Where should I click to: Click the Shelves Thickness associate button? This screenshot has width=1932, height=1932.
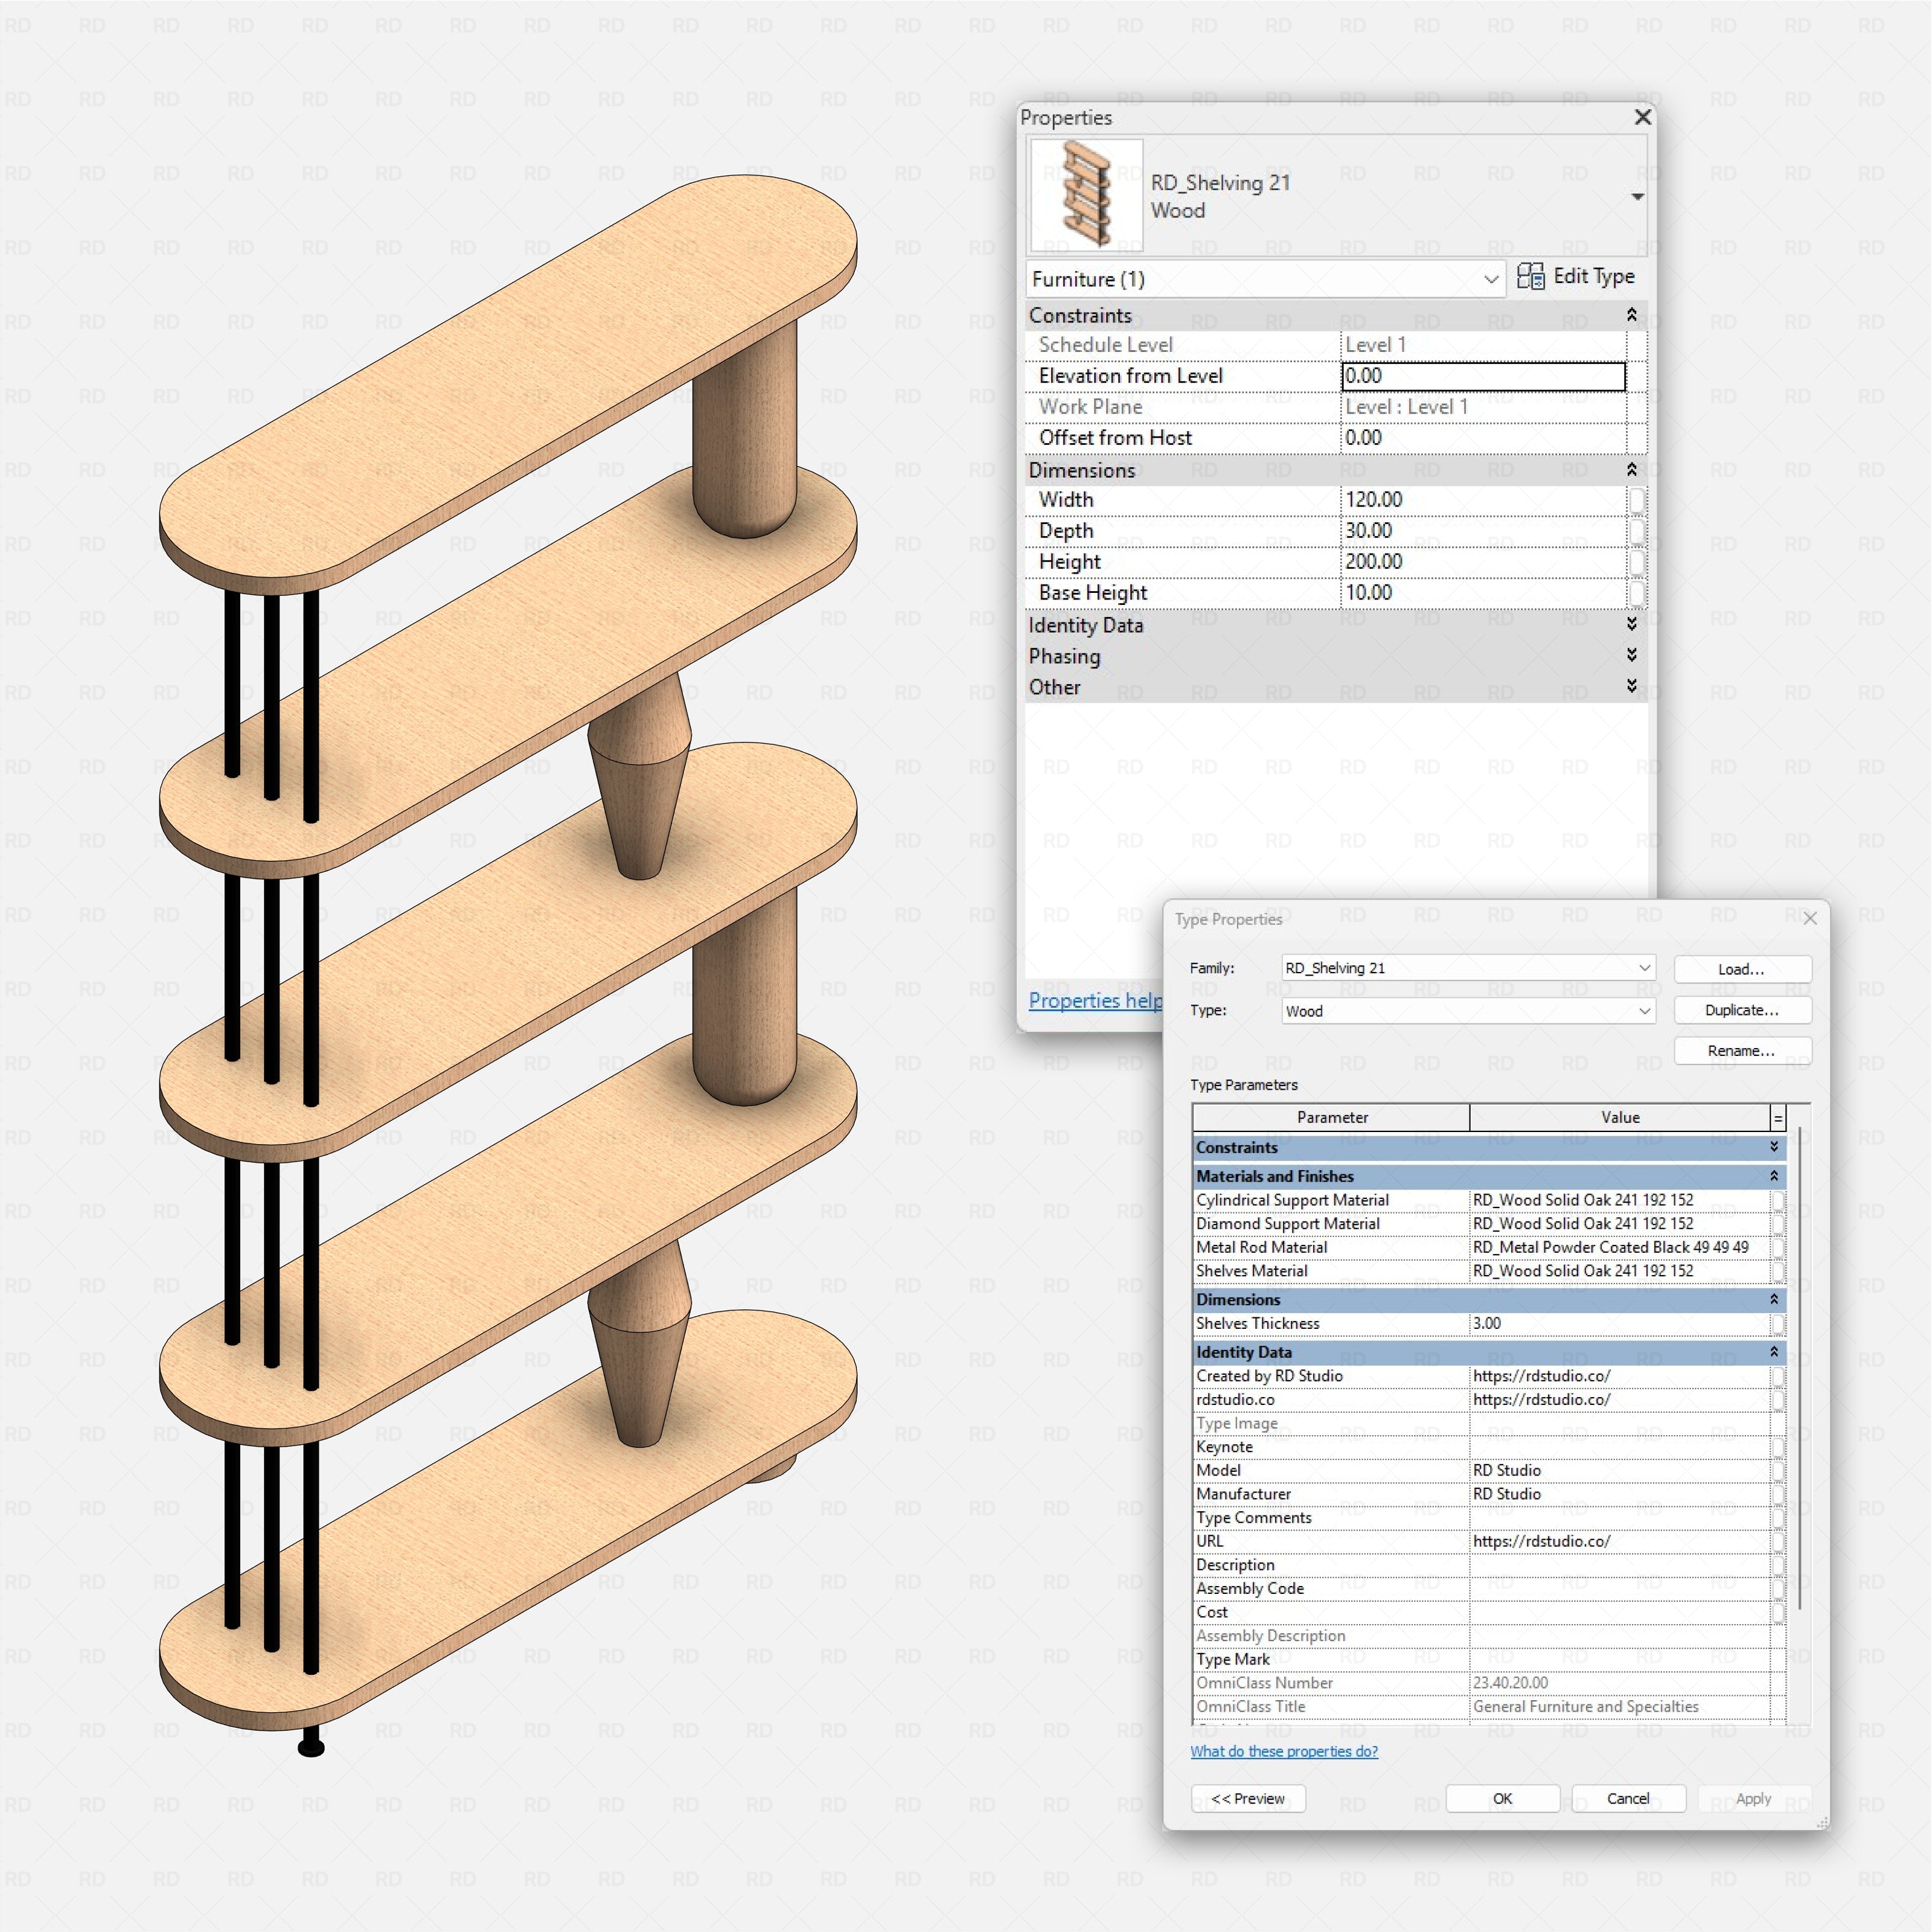(1778, 1323)
